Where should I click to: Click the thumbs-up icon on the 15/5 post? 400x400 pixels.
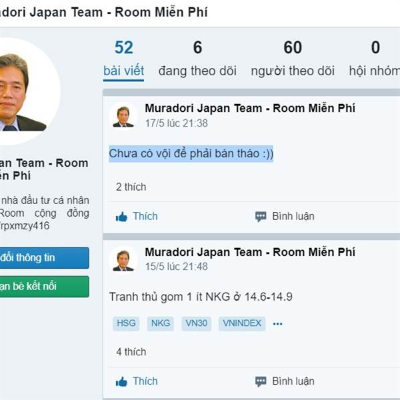tap(121, 382)
